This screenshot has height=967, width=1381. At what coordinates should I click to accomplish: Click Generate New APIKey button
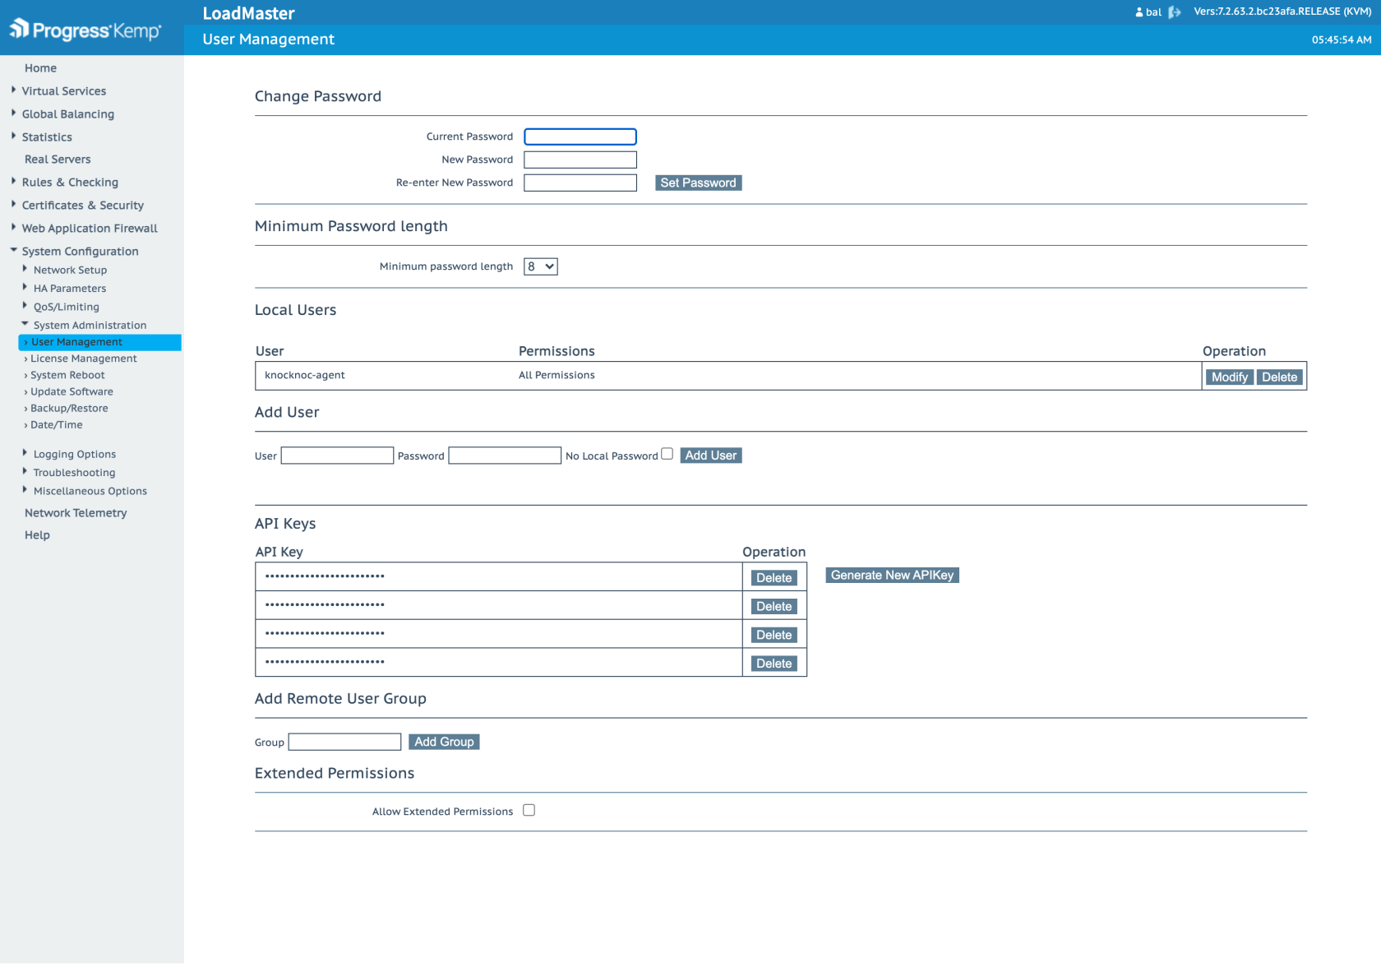pos(892,576)
